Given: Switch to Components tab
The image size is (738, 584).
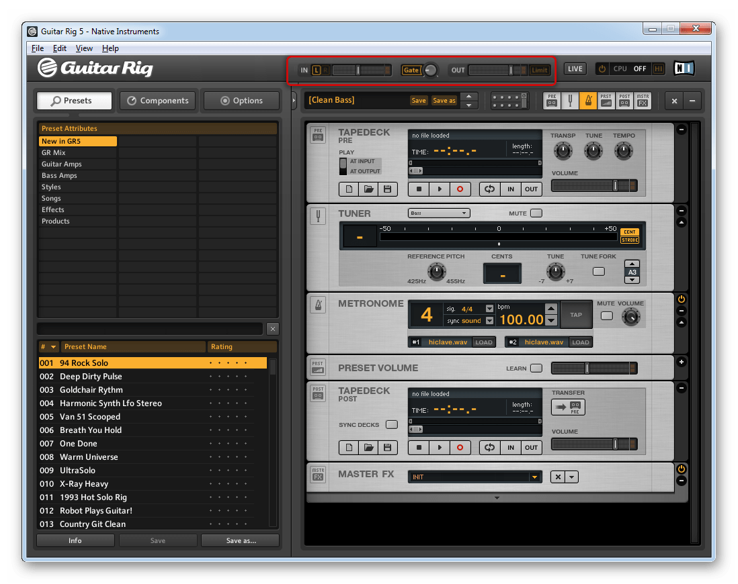Looking at the screenshot, I should (158, 101).
